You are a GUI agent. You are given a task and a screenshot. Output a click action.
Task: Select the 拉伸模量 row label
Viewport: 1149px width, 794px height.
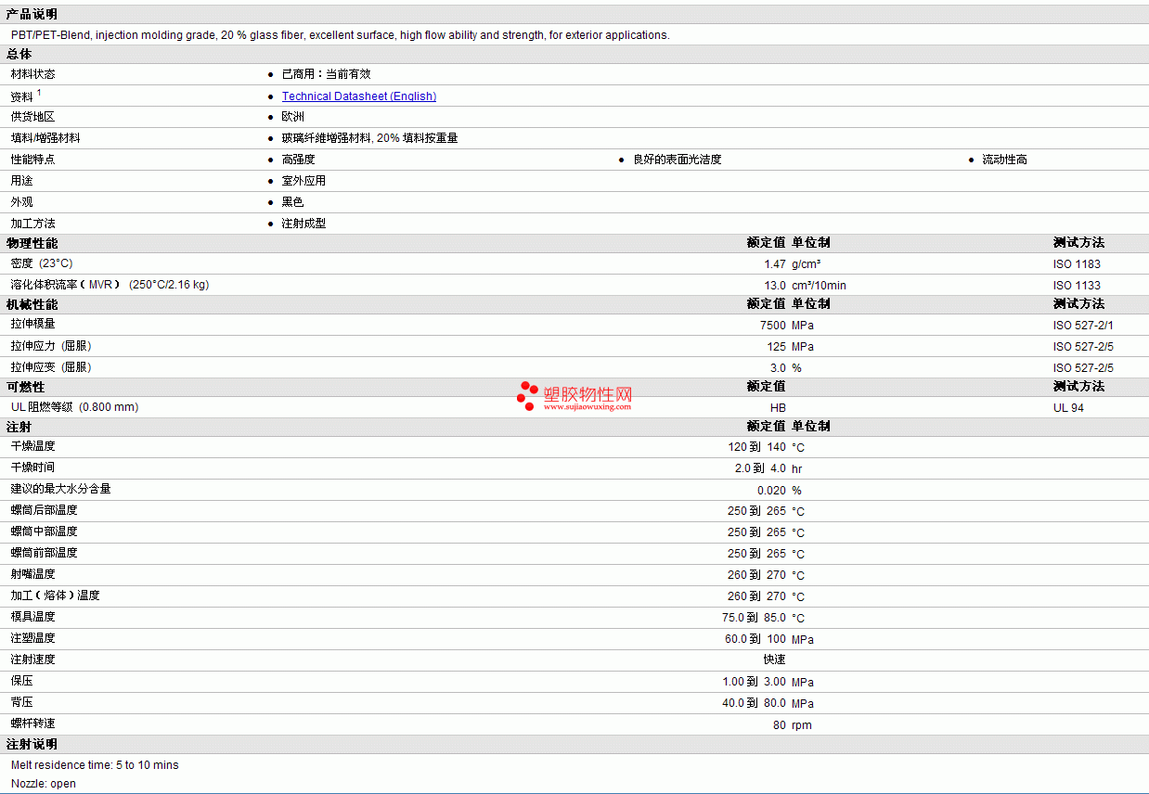tap(33, 325)
